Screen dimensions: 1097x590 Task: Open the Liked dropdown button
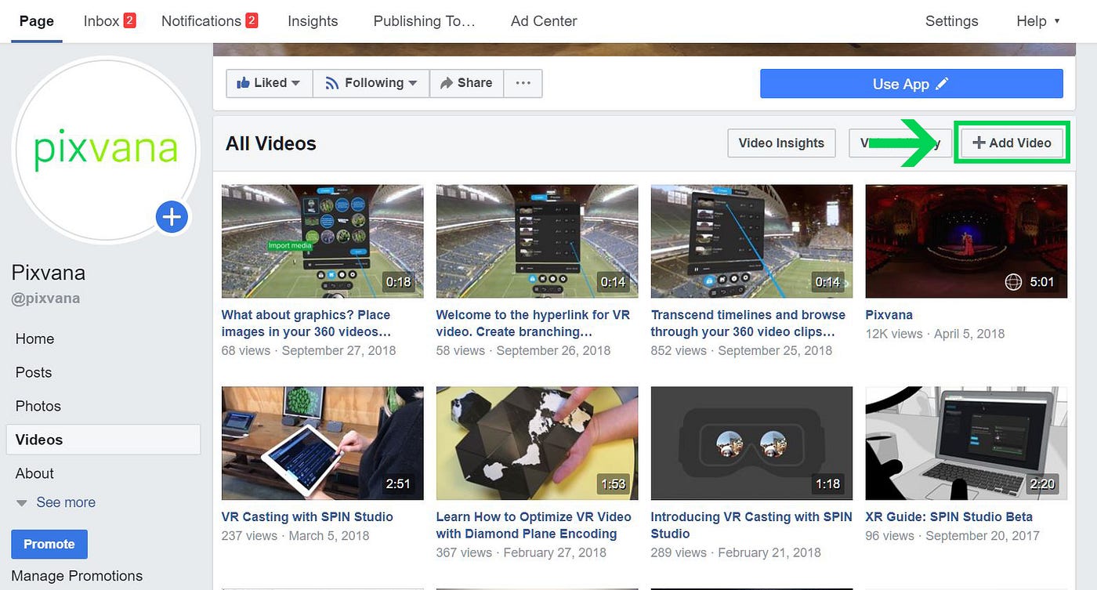(270, 83)
